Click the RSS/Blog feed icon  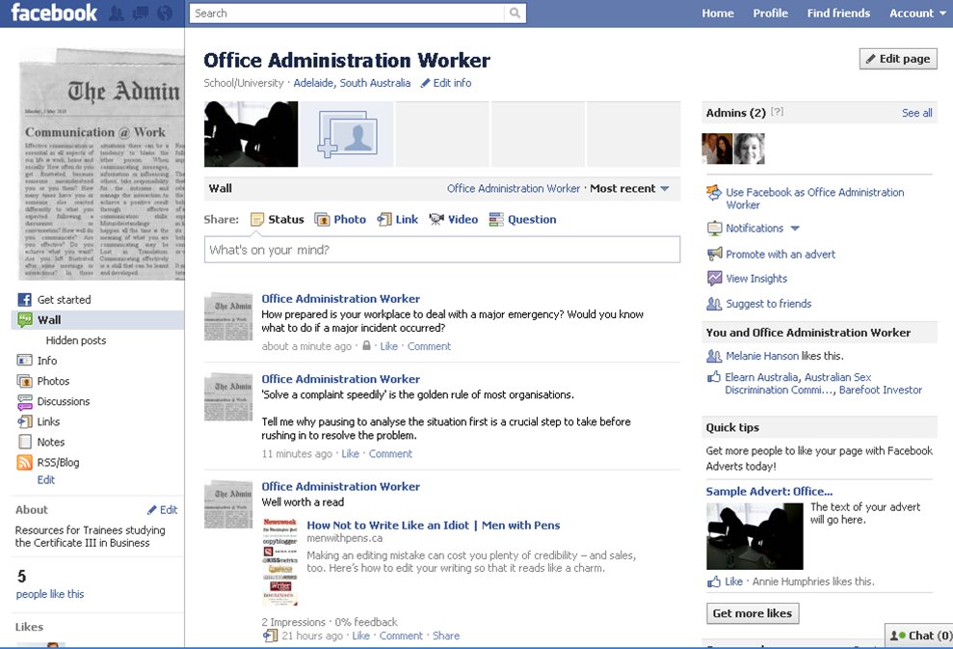24,462
